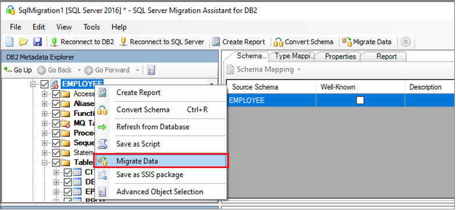Click the Advanced Object Selection icon in explorer toolbar

tap(151, 70)
